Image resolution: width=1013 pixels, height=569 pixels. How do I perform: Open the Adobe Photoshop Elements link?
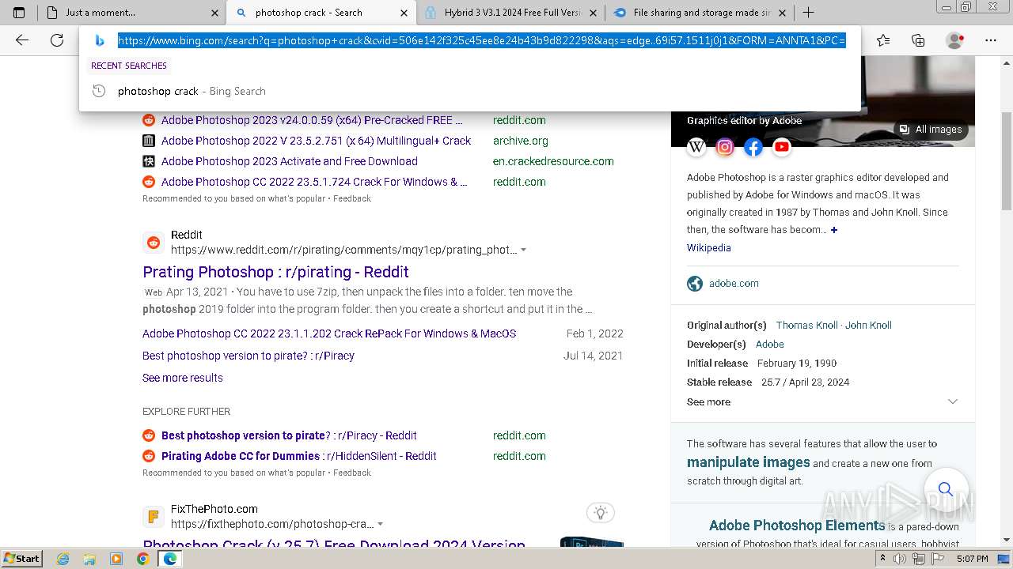[797, 526]
